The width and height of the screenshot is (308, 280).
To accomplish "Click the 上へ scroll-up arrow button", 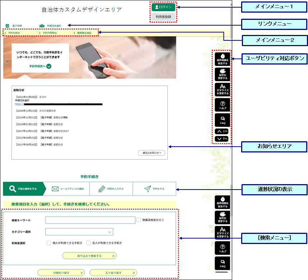I will (222, 132).
